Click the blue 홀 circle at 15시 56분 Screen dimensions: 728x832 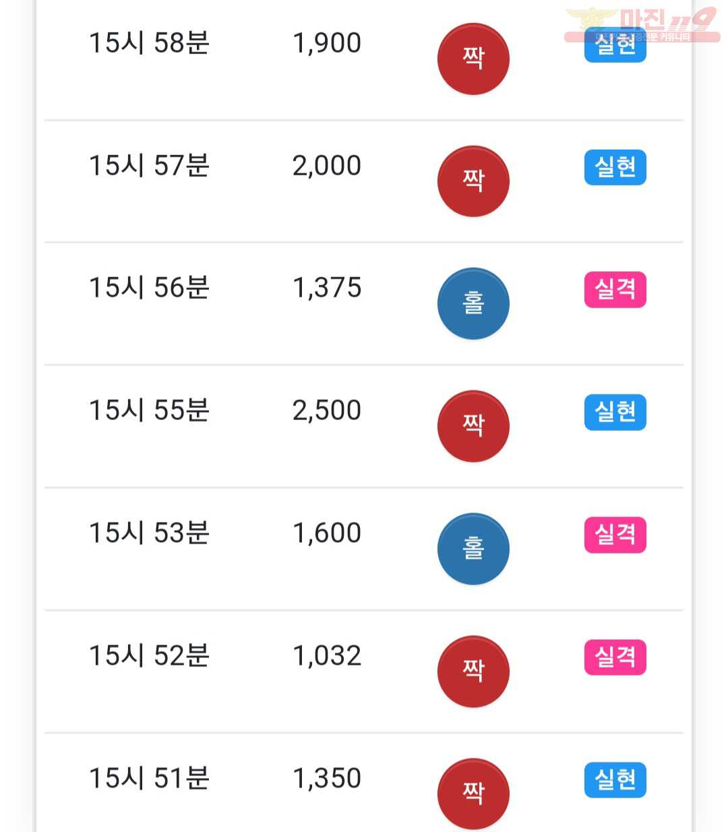point(473,303)
